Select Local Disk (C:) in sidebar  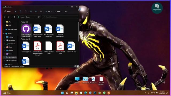pyautogui.click(x=11, y=57)
